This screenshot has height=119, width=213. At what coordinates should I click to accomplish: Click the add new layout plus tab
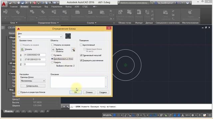[x=48, y=111]
